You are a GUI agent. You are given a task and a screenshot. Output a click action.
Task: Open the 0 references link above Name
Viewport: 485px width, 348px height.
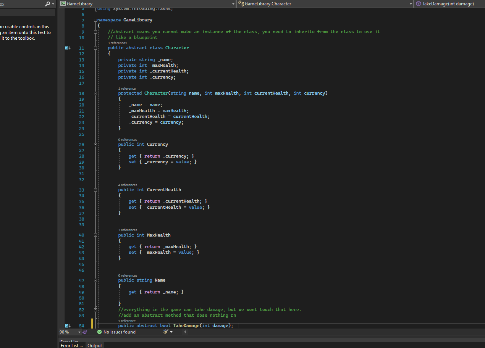point(128,275)
